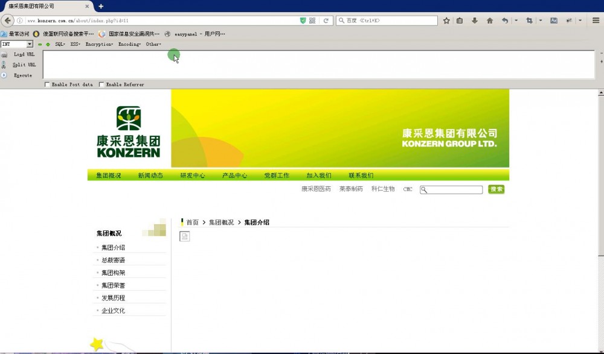Image resolution: width=604 pixels, height=354 pixels.
Task: Open site info icon in address bar
Action: 20,21
